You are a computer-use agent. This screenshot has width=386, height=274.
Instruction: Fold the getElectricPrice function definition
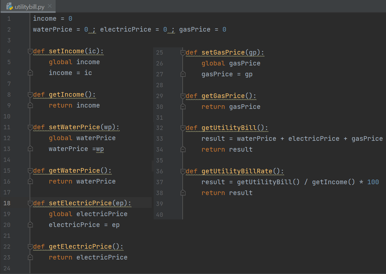(30, 247)
